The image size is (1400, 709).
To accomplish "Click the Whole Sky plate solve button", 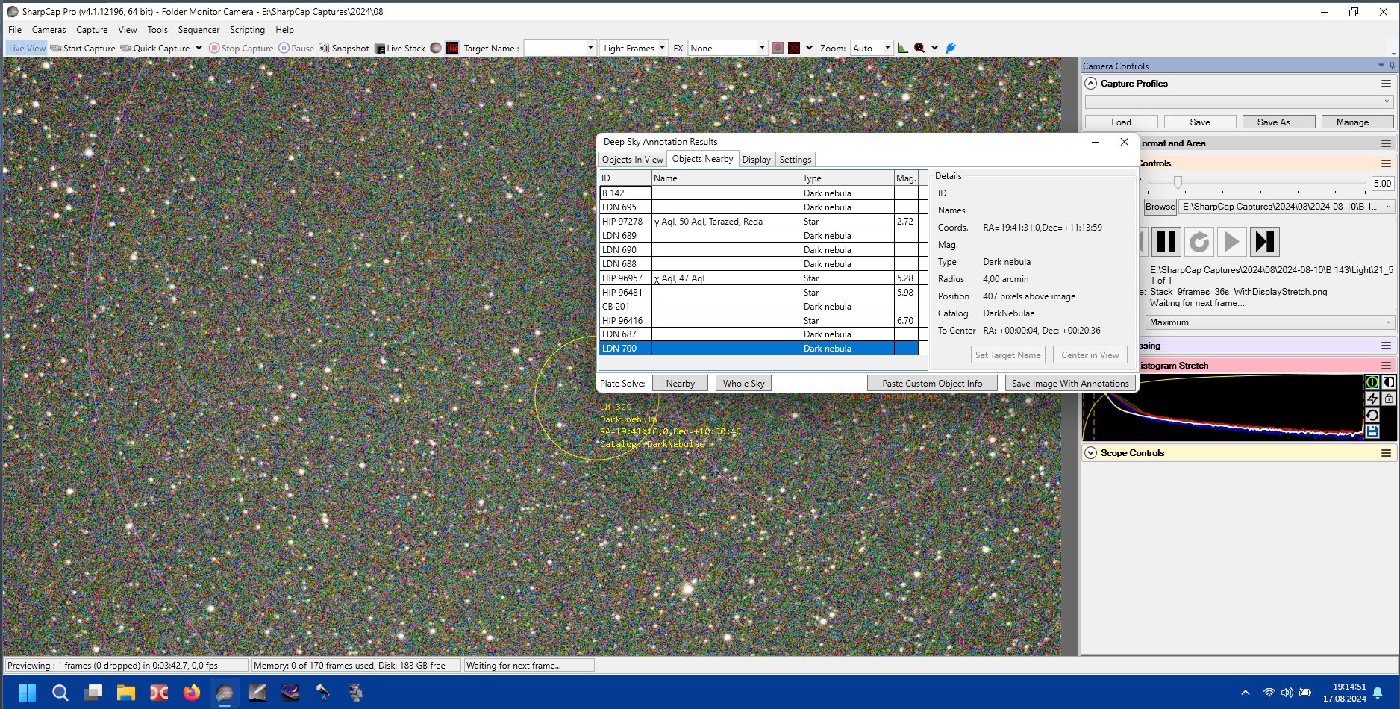I will click(x=743, y=384).
